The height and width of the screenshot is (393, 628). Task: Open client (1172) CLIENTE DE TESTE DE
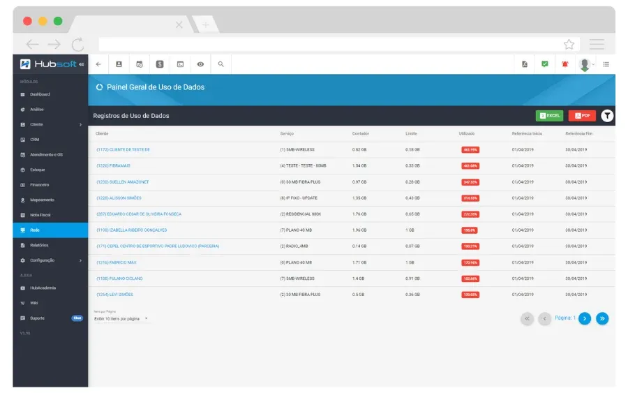123,150
